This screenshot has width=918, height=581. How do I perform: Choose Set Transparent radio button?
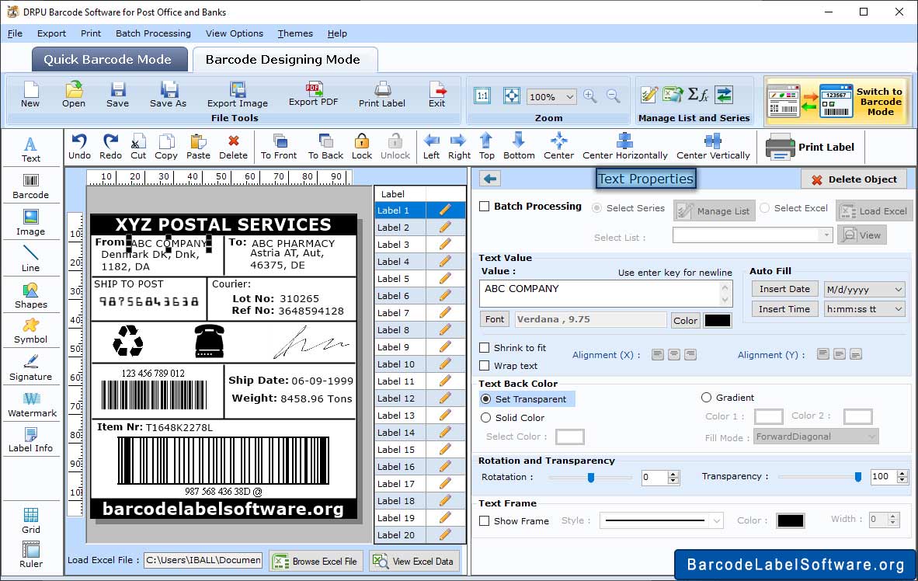tap(485, 398)
